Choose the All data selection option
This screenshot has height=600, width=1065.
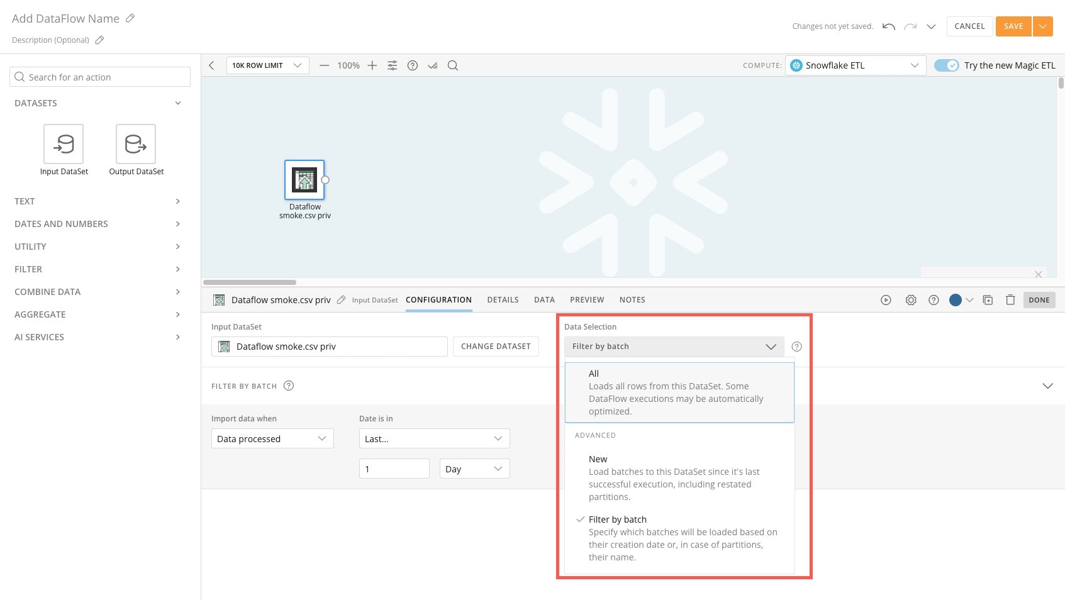(679, 392)
